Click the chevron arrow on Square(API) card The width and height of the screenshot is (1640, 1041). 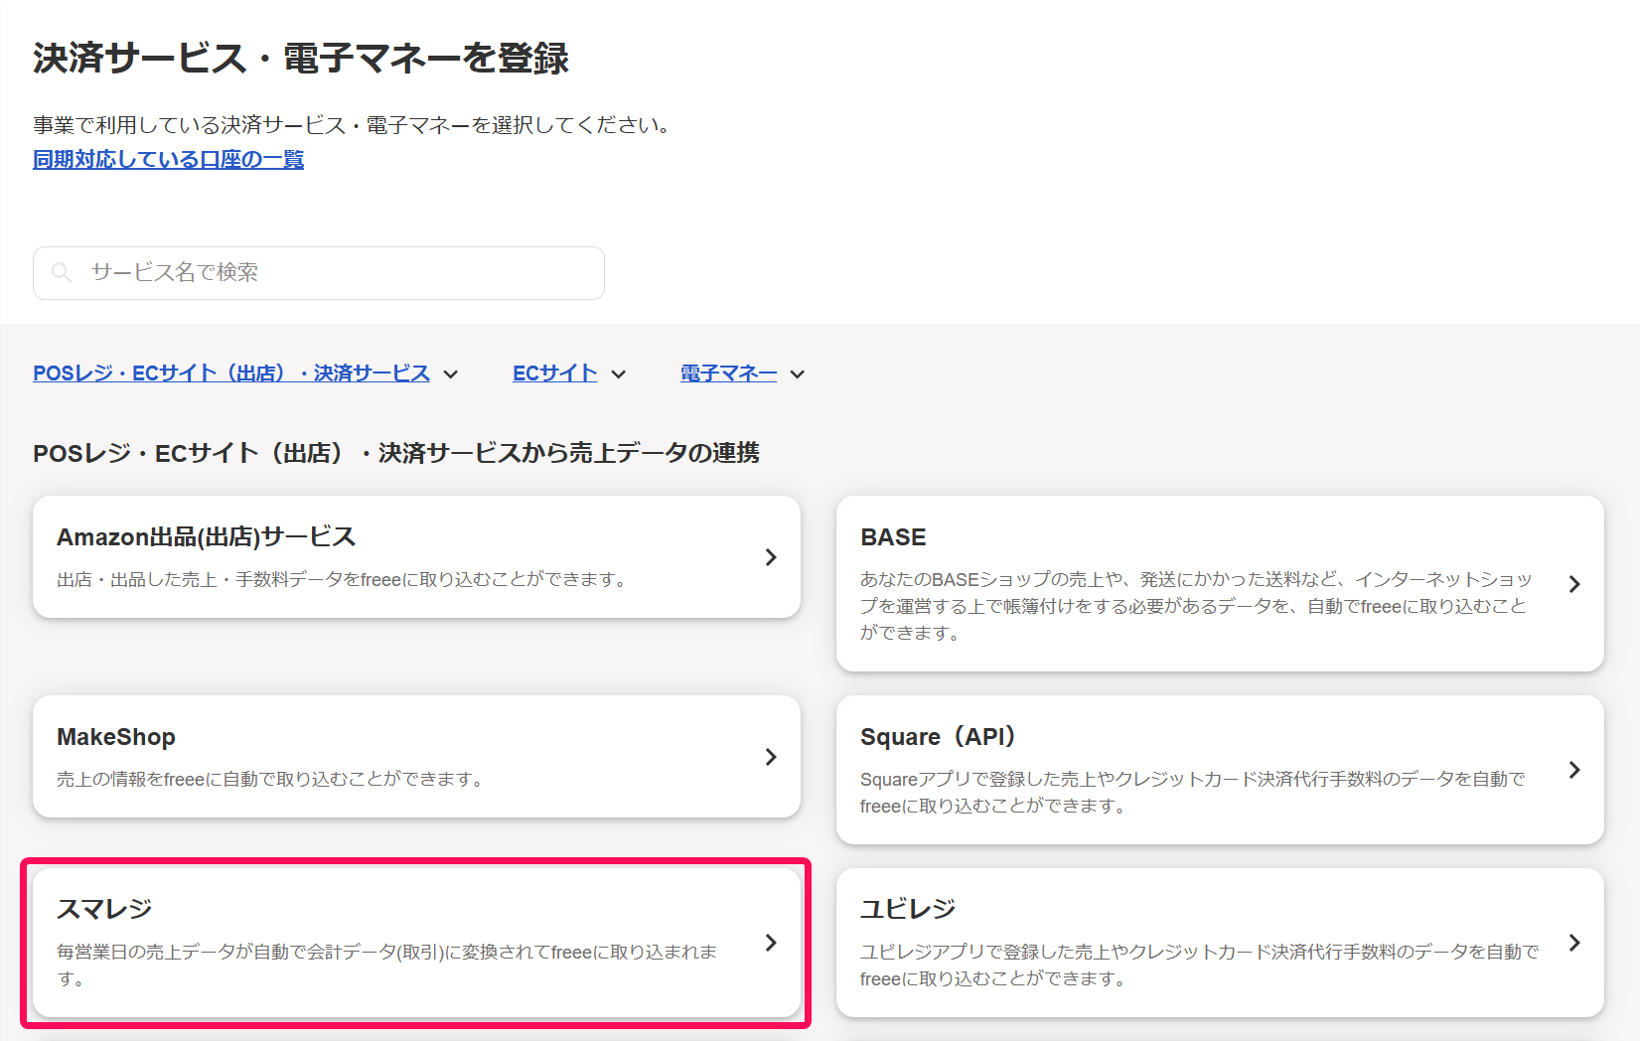point(1574,770)
